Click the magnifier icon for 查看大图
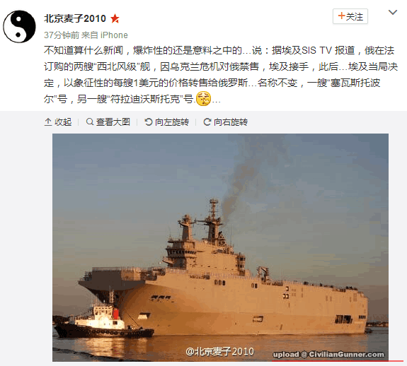 (90, 122)
